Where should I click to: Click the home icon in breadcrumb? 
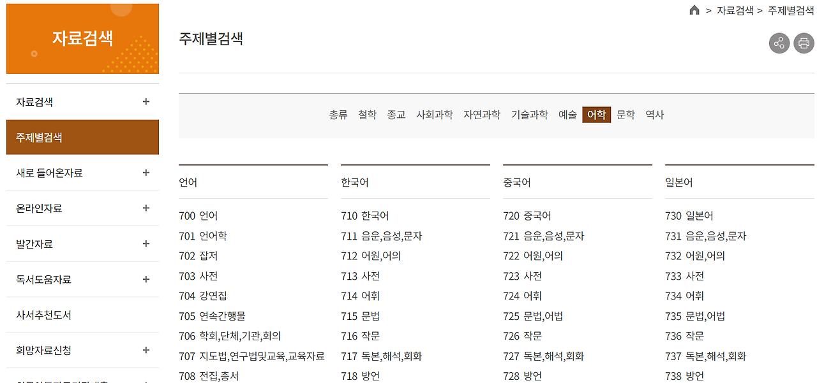(694, 11)
